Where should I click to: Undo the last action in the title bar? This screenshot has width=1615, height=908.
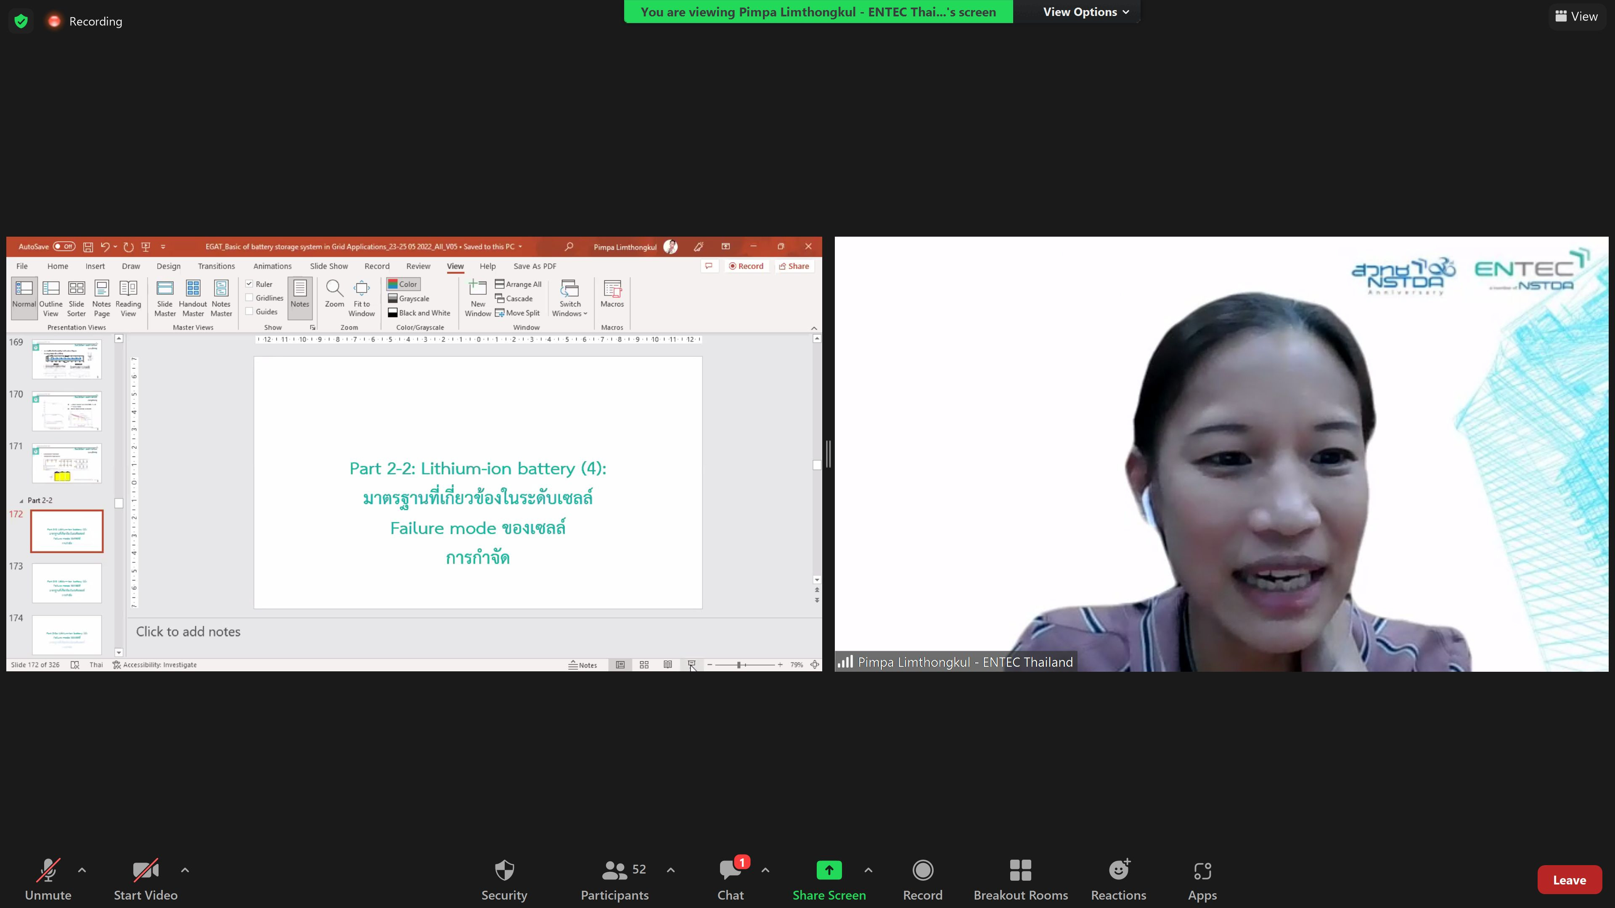pos(105,247)
